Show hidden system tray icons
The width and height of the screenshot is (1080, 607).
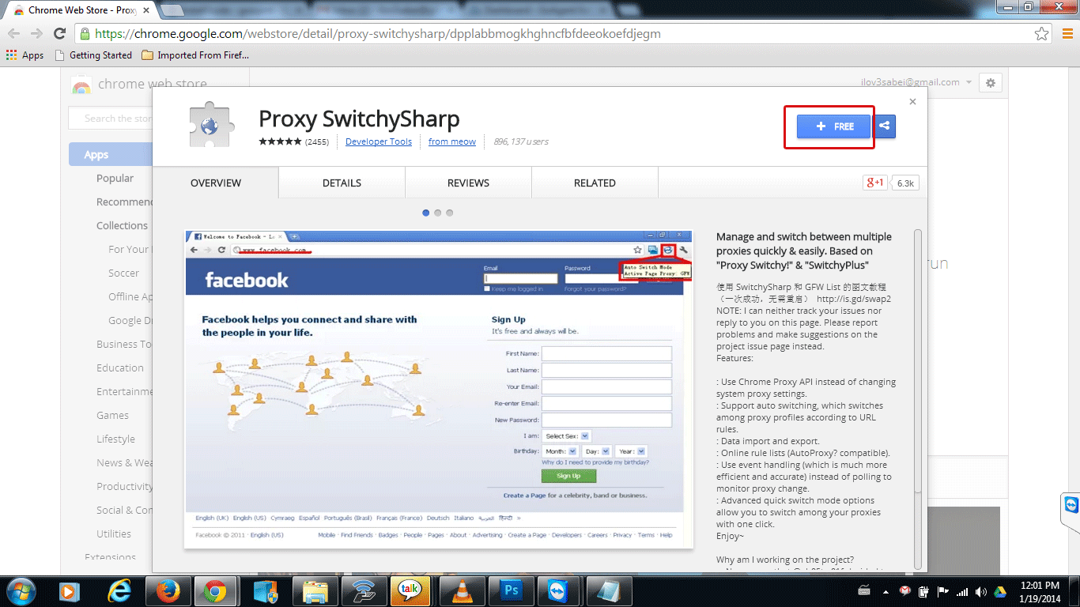click(x=886, y=591)
